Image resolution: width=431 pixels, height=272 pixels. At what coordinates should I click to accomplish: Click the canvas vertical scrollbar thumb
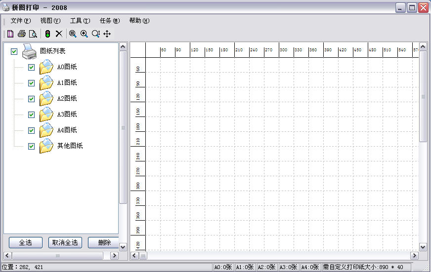(x=423, y=96)
